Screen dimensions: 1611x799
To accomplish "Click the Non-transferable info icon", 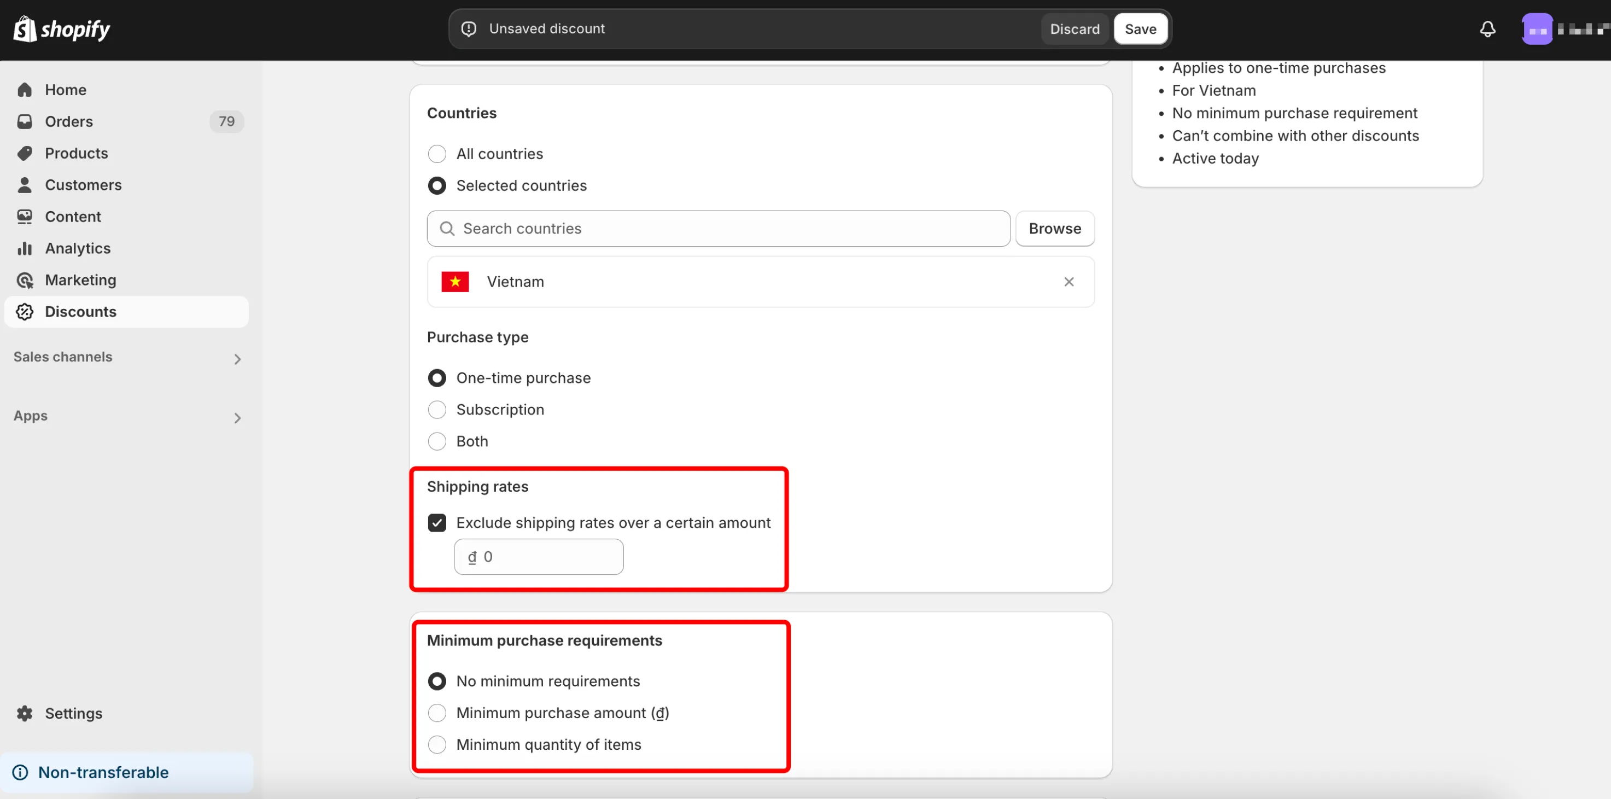I will 20,772.
